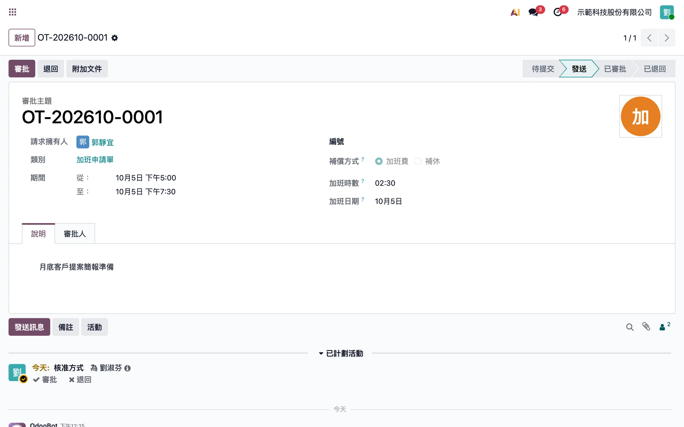Search messages in the chatter
684x427 pixels.
coord(630,327)
